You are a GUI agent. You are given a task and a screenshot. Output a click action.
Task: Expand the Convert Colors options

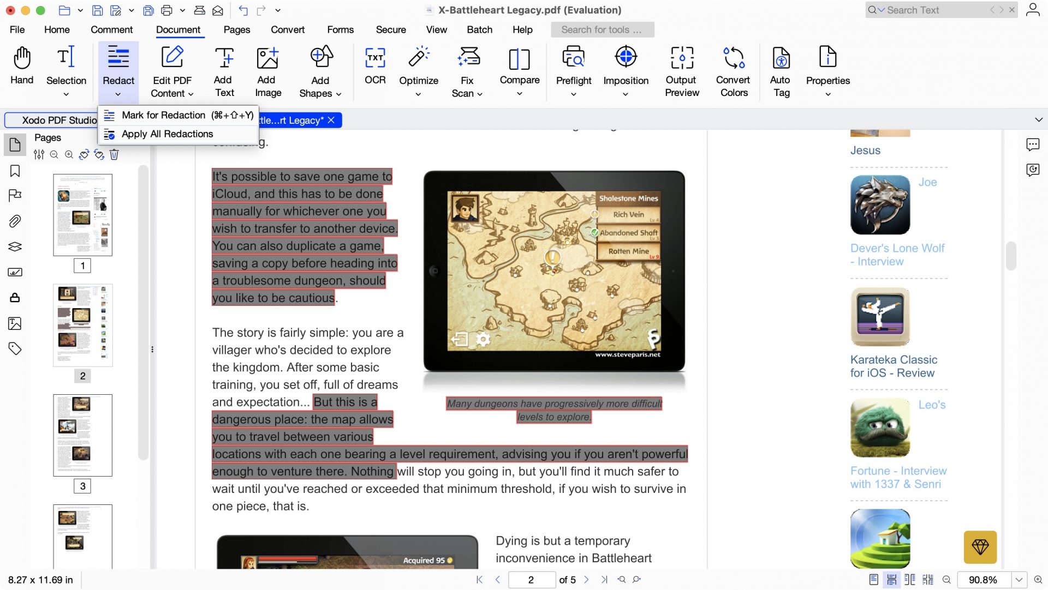733,71
